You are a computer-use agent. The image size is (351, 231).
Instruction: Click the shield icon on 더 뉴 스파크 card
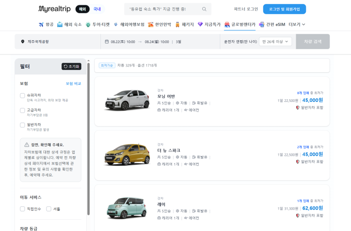coord(297,161)
